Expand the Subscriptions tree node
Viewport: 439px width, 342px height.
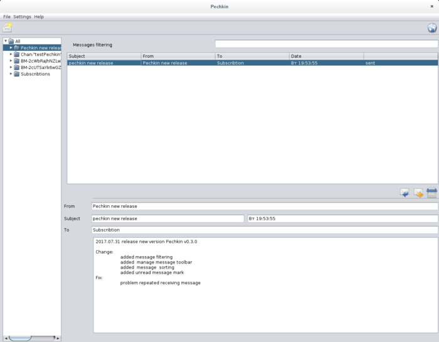click(x=11, y=74)
